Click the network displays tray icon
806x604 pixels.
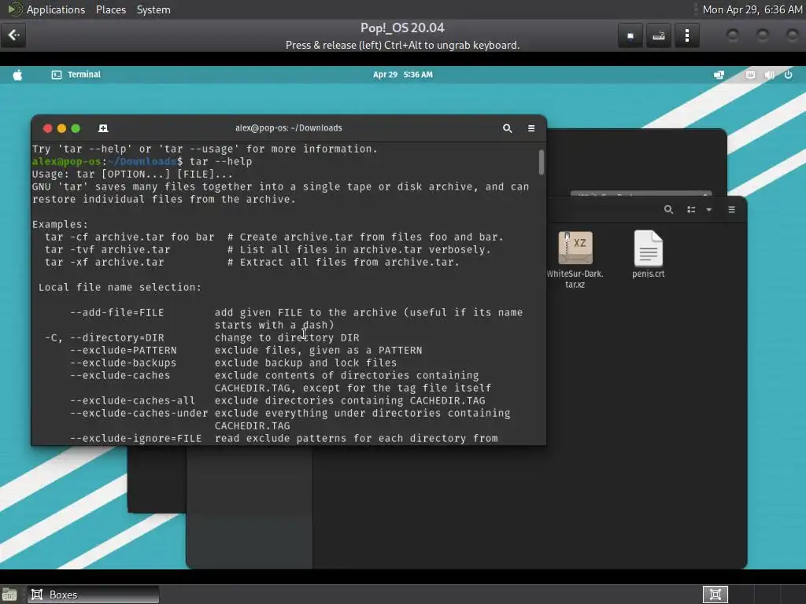tap(719, 75)
